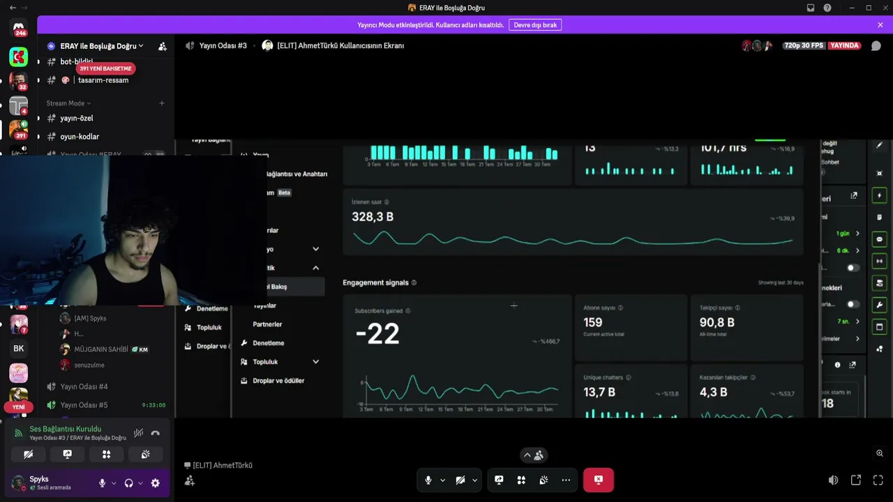Viewport: 893px width, 502px height.
Task: Expand microphone input options in user panel
Action: [114, 483]
